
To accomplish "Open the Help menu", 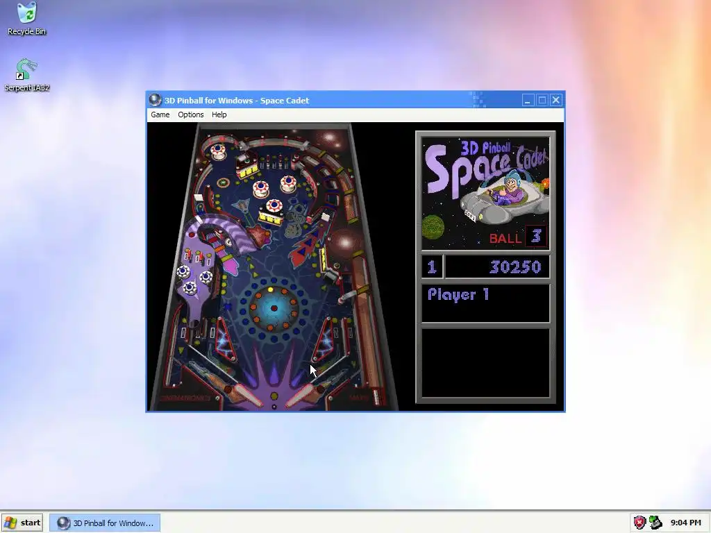I will (x=219, y=115).
